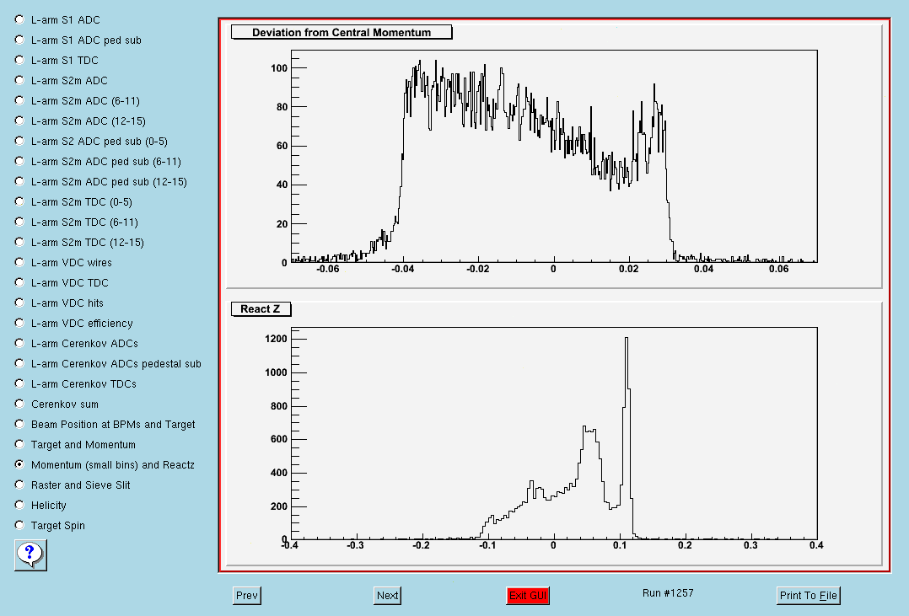Select L-arm S2m ADC ped sub (12-15)

click(x=19, y=182)
